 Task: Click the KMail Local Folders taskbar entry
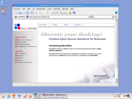point(55,97)
